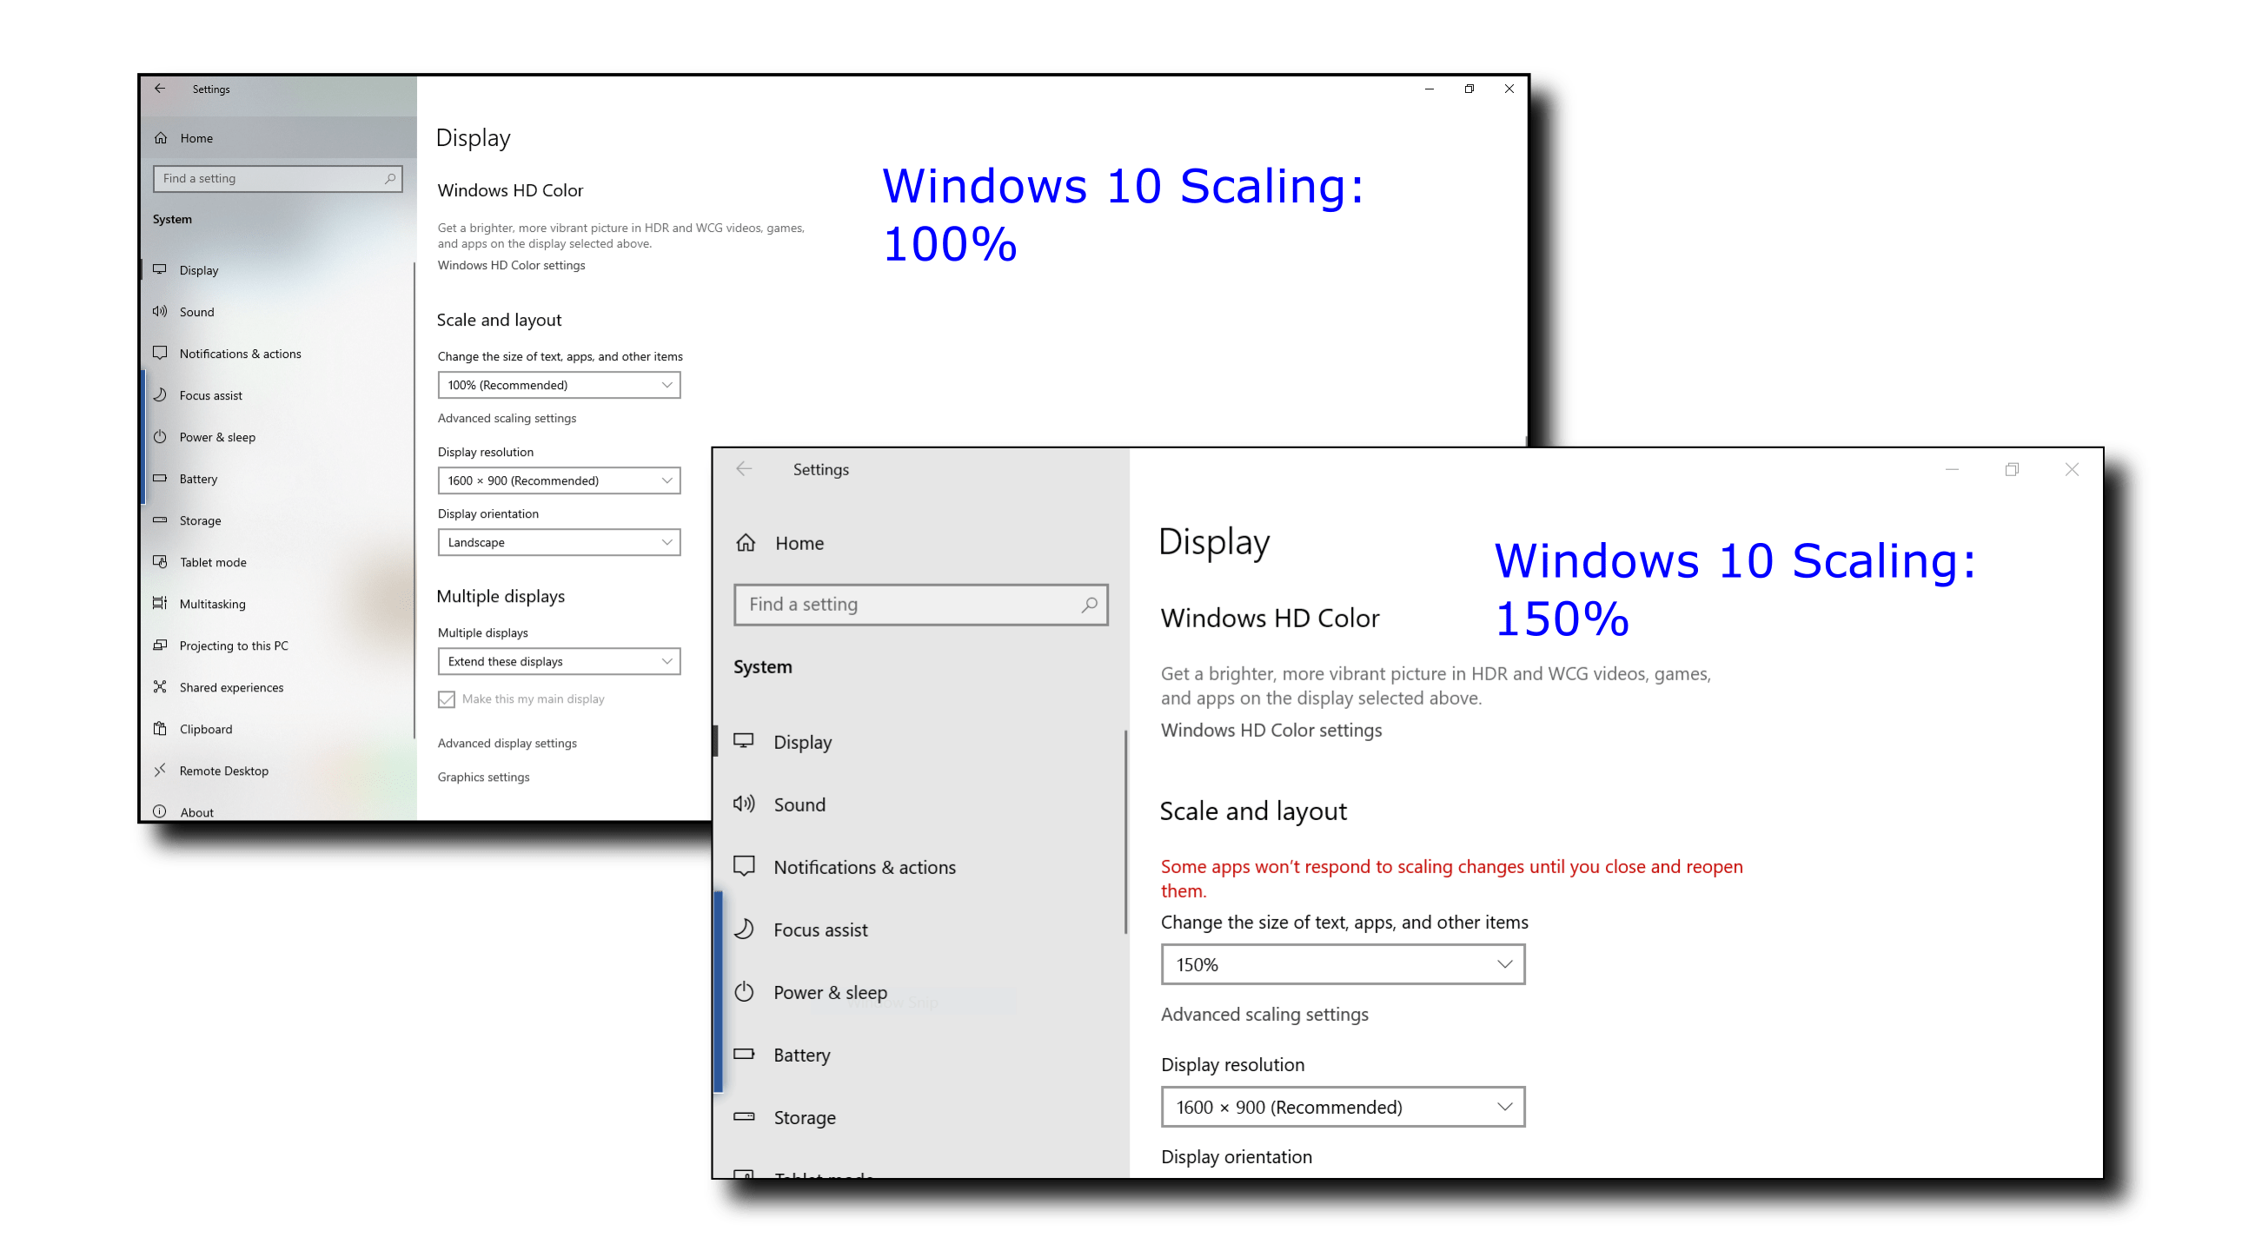Click Focus assist moon icon in 150% window
This screenshot has width=2242, height=1251.
[x=744, y=929]
